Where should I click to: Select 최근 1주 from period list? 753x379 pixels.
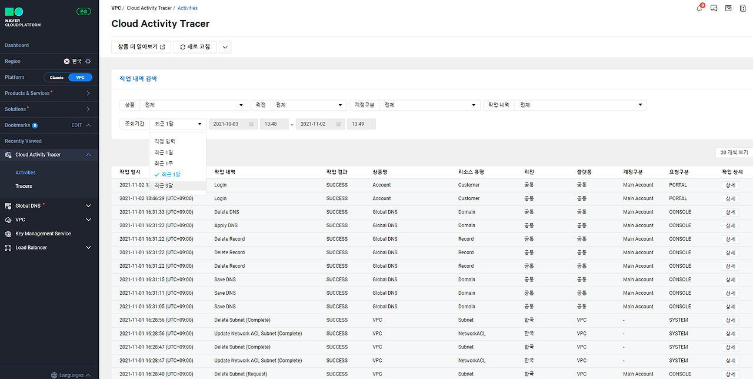pos(178,164)
